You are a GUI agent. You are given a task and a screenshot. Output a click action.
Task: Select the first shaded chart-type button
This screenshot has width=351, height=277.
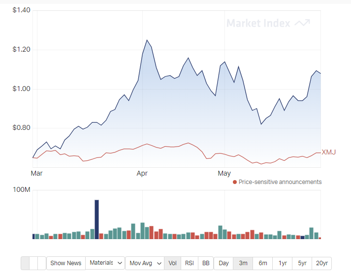(x=25, y=263)
